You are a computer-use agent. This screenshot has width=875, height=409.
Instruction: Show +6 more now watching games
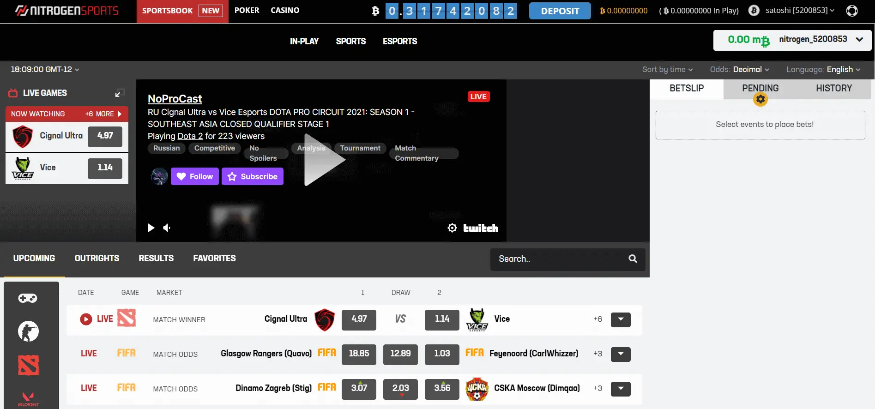103,114
